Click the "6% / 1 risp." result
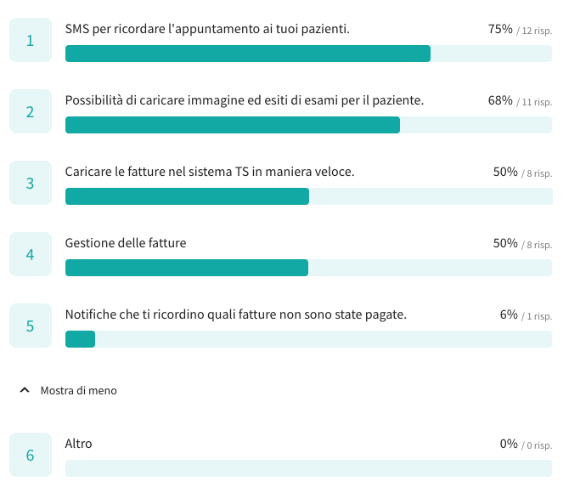Viewport: 569px width, 504px height. pyautogui.click(x=526, y=315)
